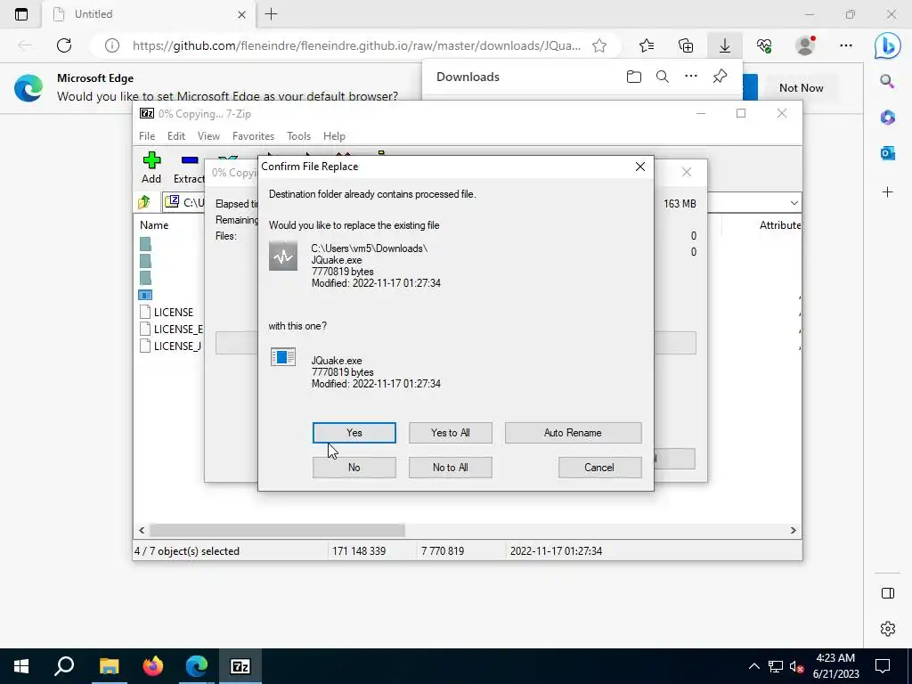912x684 pixels.
Task: Switch to 7-Zip on the taskbar
Action: pyautogui.click(x=240, y=666)
